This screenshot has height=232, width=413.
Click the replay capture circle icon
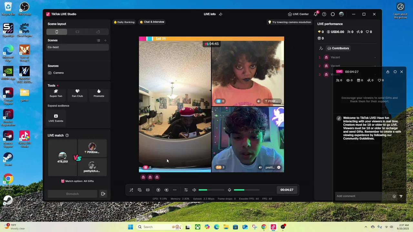[166, 190]
